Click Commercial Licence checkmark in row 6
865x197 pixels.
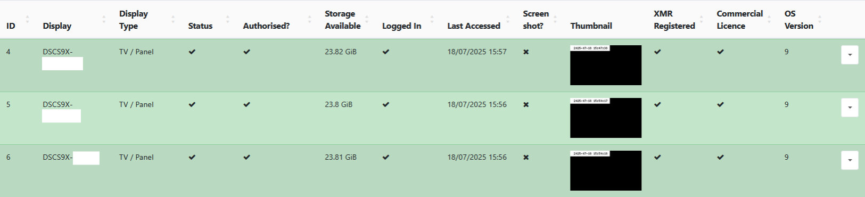pyautogui.click(x=720, y=157)
